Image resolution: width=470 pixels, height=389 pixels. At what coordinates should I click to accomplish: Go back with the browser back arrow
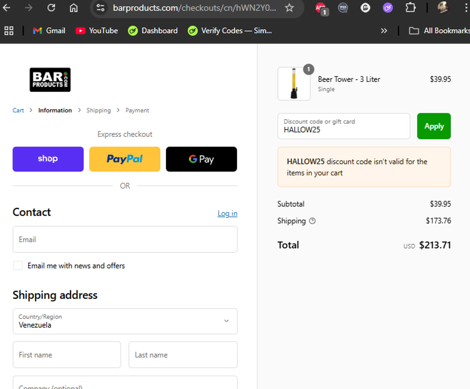pyautogui.click(x=6, y=8)
